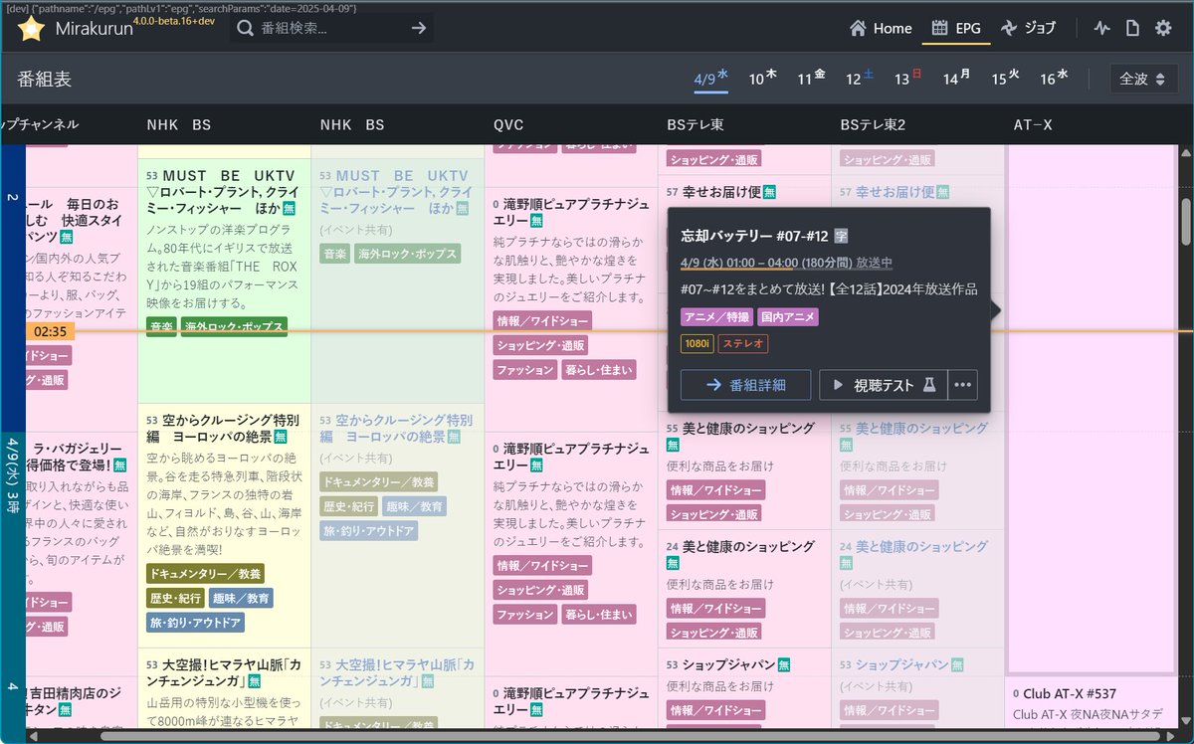The height and width of the screenshot is (744, 1194).
Task: Open the activity pulse status icon
Action: [x=1101, y=28]
